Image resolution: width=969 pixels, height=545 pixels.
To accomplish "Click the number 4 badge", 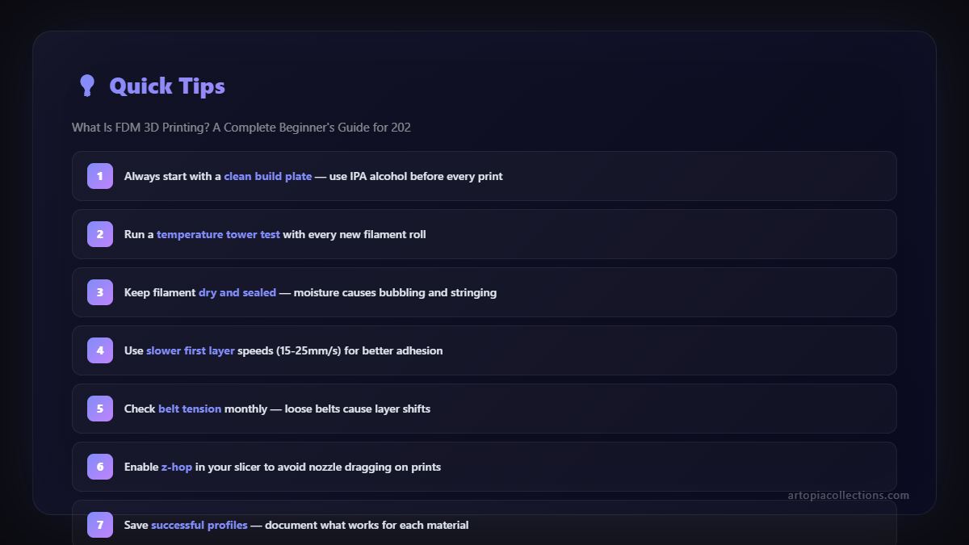I will coord(100,350).
